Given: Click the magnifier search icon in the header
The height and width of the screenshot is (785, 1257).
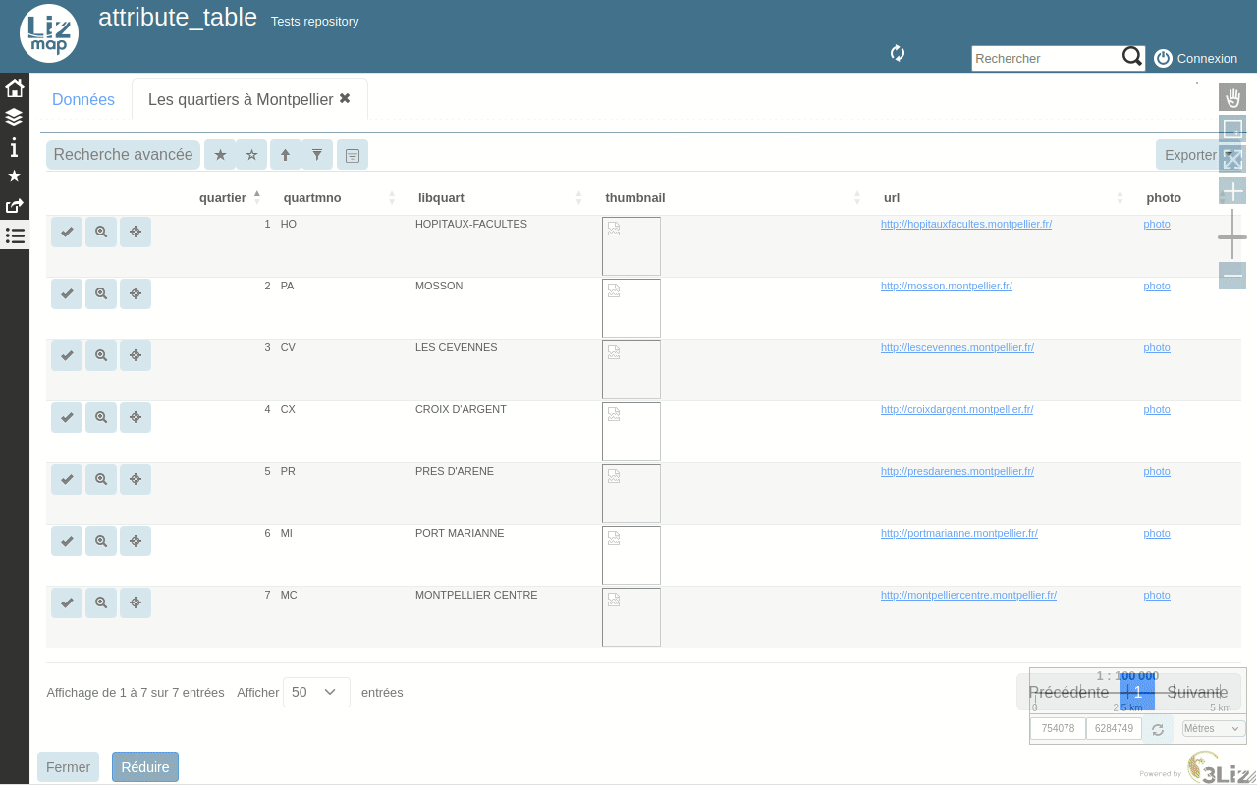Looking at the screenshot, I should (1132, 57).
